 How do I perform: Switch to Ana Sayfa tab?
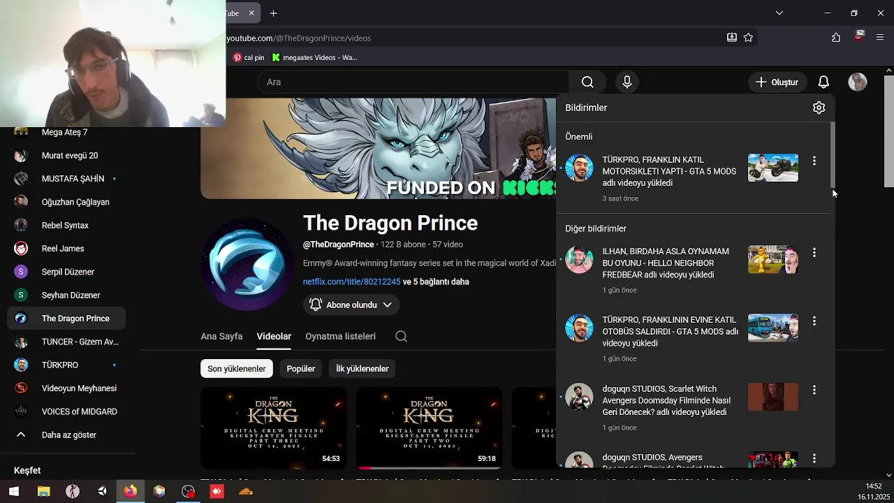click(221, 336)
